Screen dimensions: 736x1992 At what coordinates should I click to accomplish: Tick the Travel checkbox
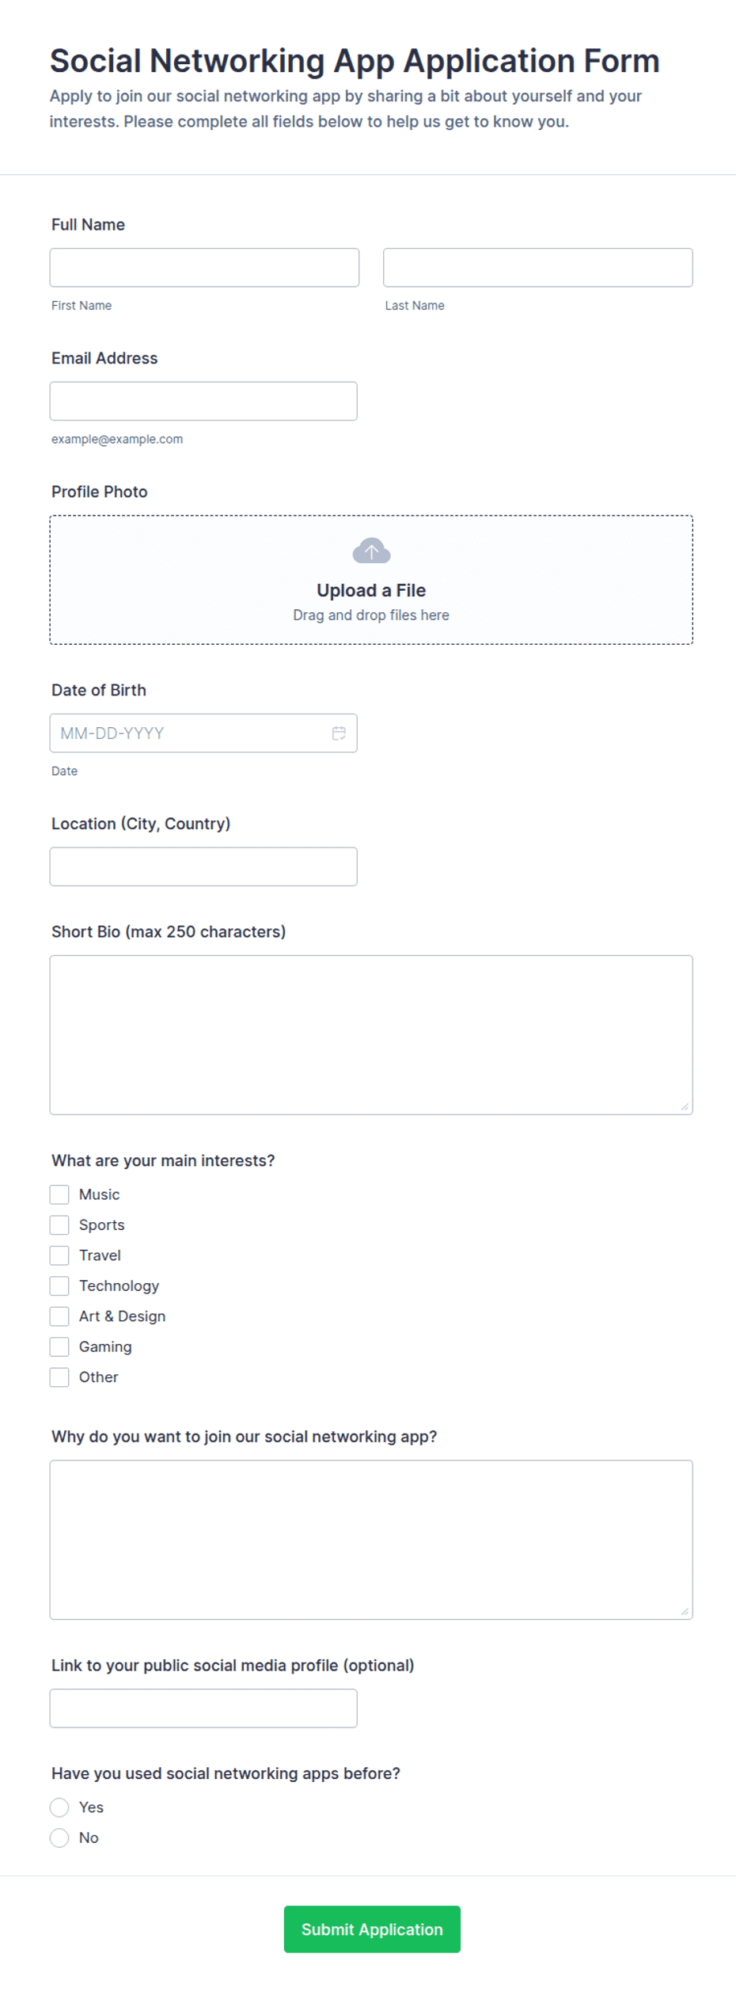[x=59, y=1255]
